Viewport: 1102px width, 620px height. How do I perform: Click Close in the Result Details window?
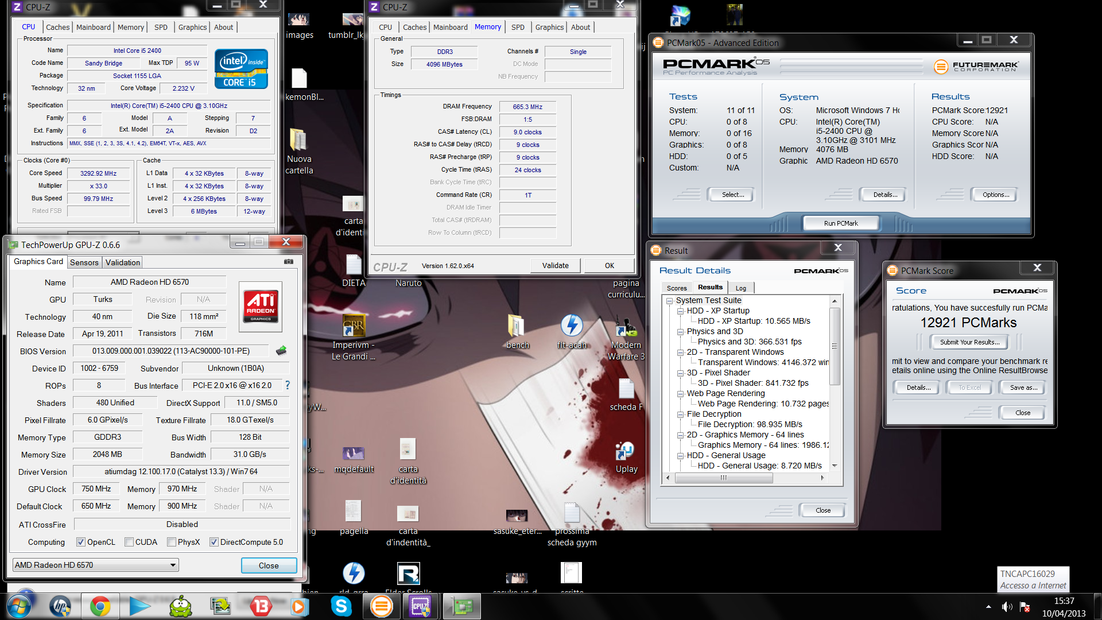tap(822, 510)
